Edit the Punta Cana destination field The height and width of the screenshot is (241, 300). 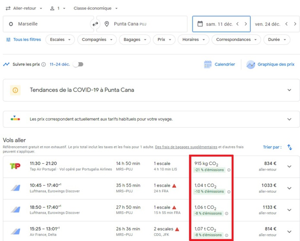tap(142, 24)
